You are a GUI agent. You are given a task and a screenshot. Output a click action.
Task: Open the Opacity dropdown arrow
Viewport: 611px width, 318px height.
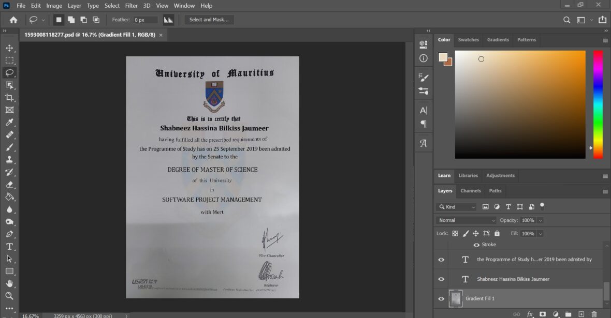point(540,220)
